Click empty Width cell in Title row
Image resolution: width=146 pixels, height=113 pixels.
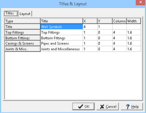coord(134,27)
